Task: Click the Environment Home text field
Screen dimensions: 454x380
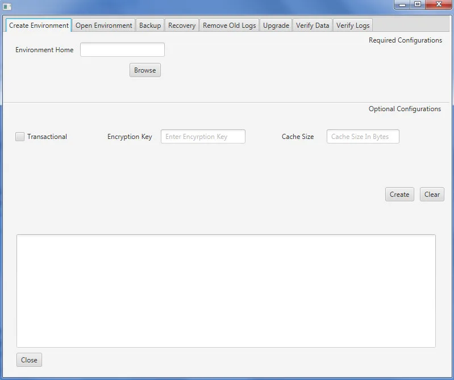Action: click(x=123, y=50)
